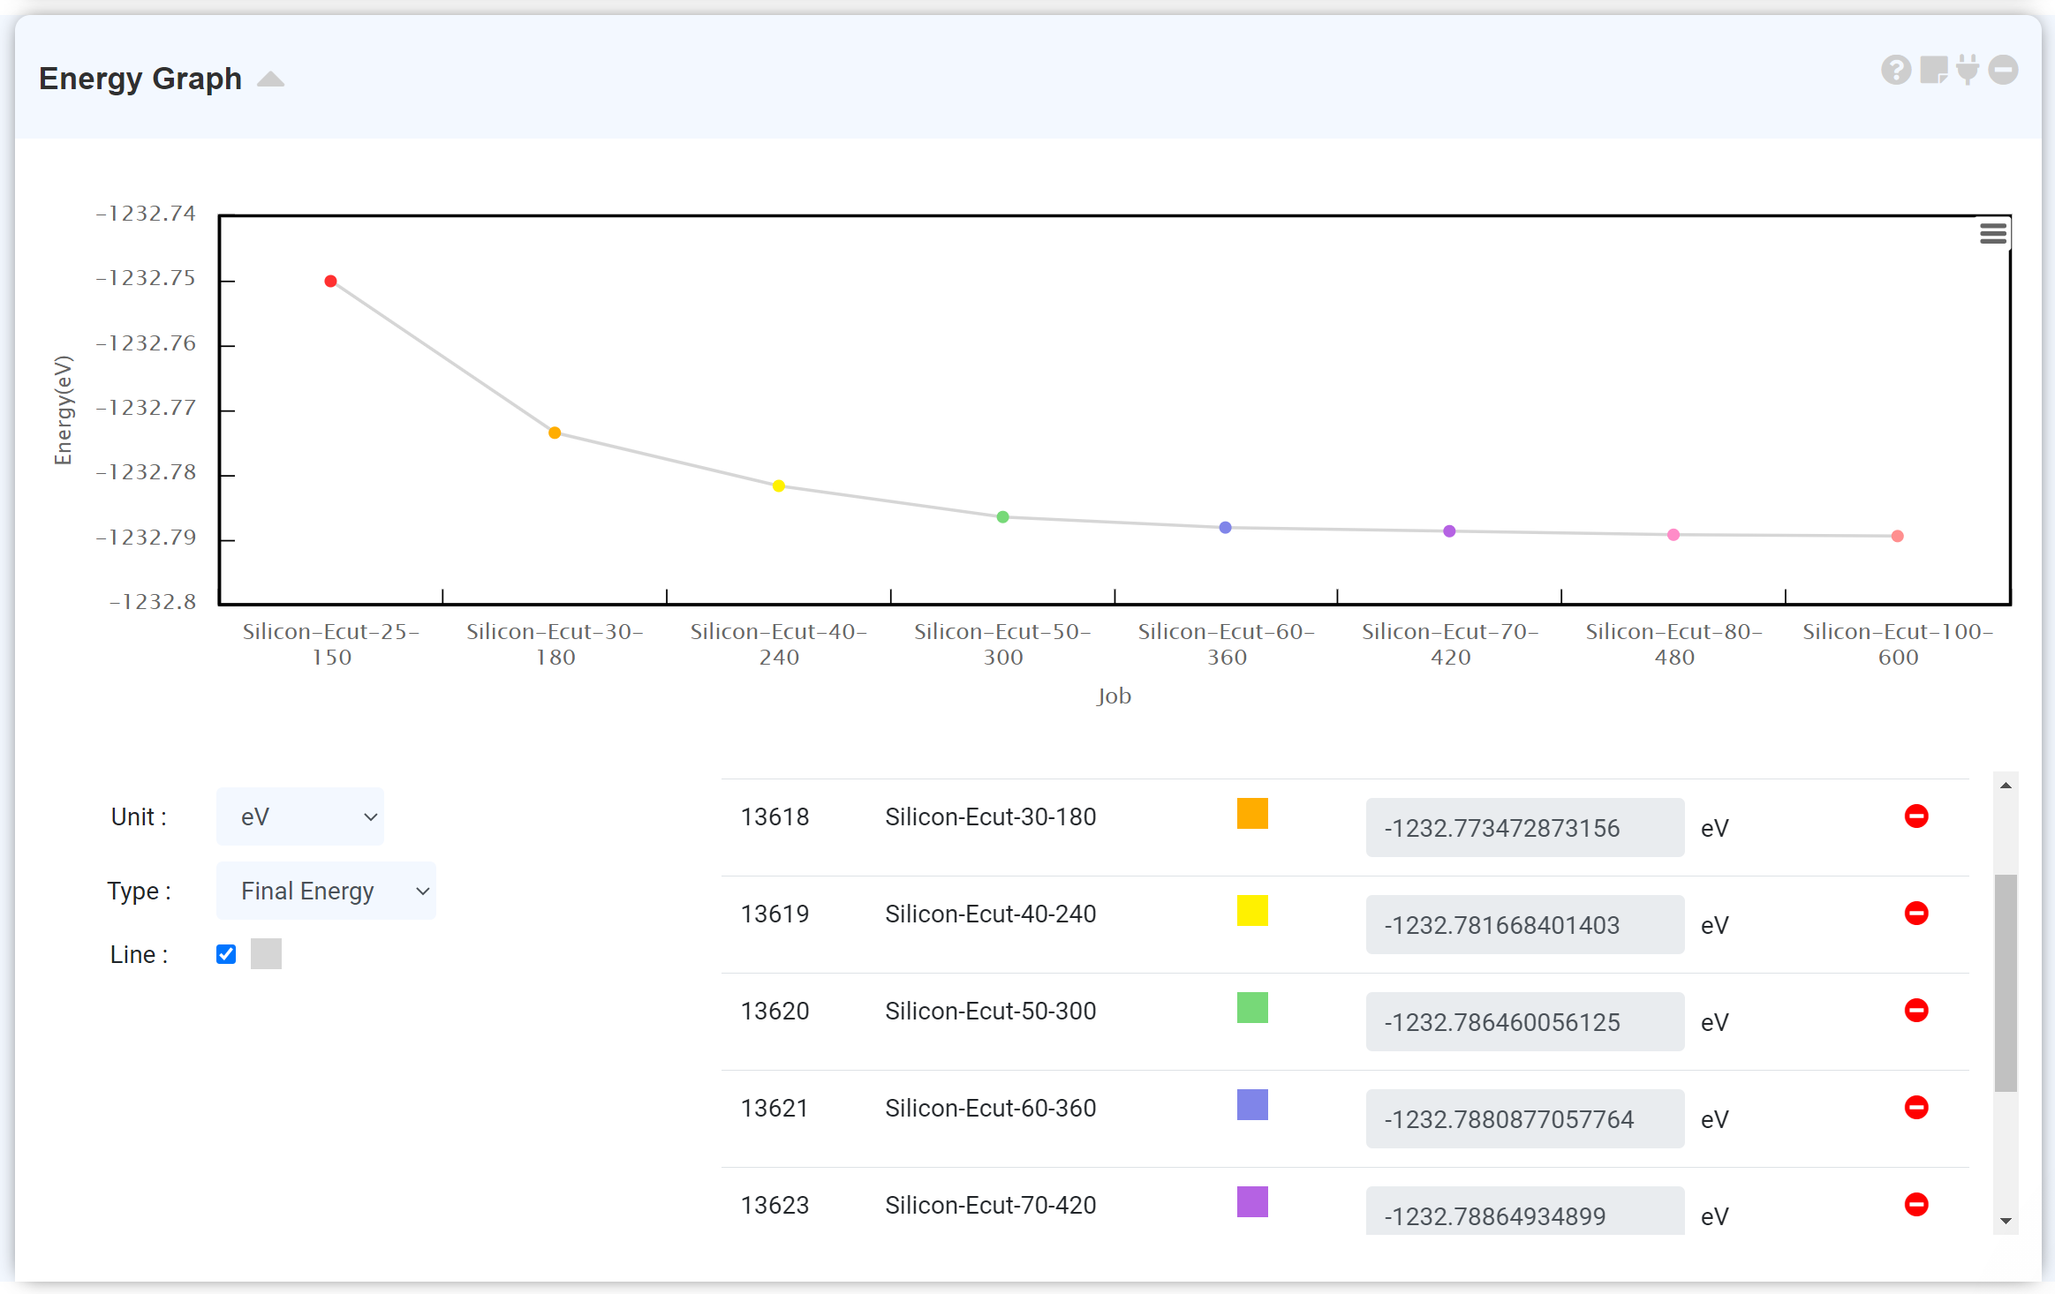Click the plug connector icon
This screenshot has height=1294, width=2055.
(1967, 70)
